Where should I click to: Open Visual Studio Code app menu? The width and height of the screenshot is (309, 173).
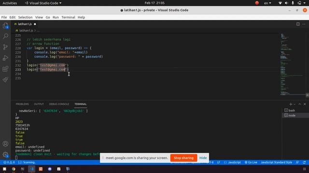pos(43,3)
